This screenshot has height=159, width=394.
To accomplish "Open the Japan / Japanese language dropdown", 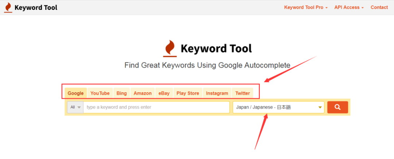I will (279, 107).
